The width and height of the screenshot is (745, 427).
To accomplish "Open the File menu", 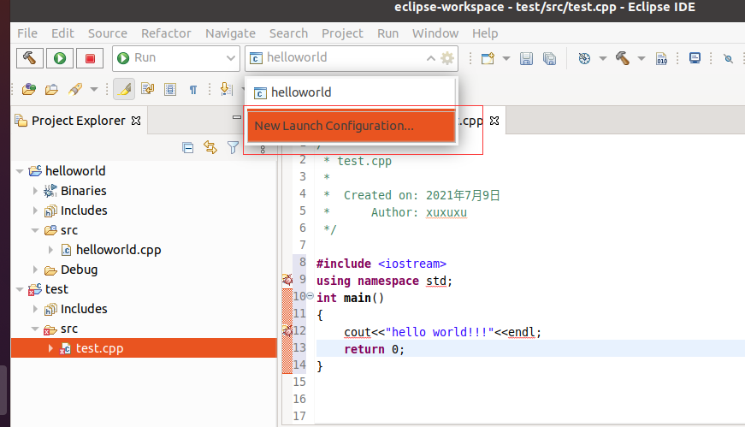I will tap(27, 33).
